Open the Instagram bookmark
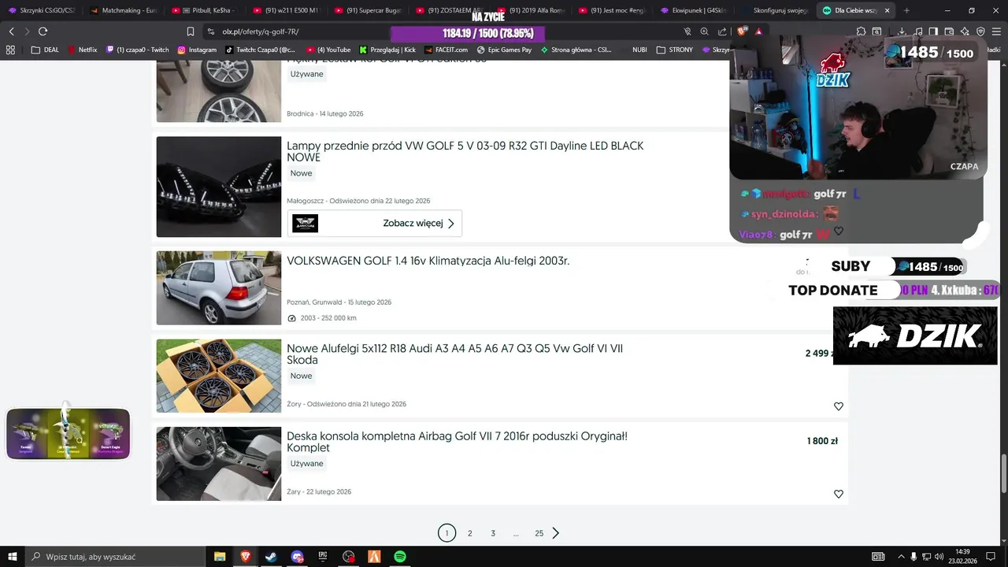1008x567 pixels. click(197, 50)
